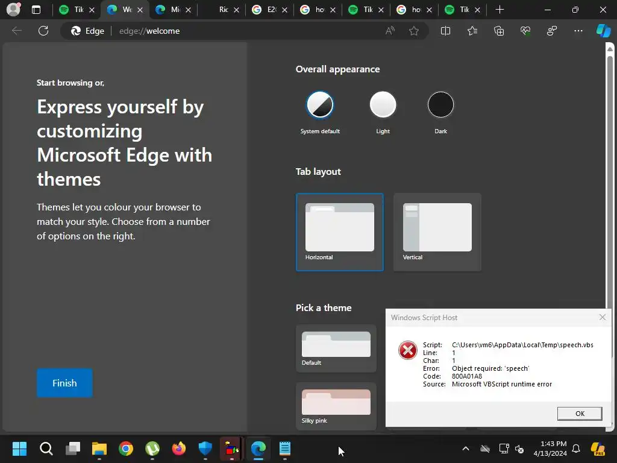Launch Google Chrome from taskbar
The height and width of the screenshot is (463, 617).
[126, 449]
